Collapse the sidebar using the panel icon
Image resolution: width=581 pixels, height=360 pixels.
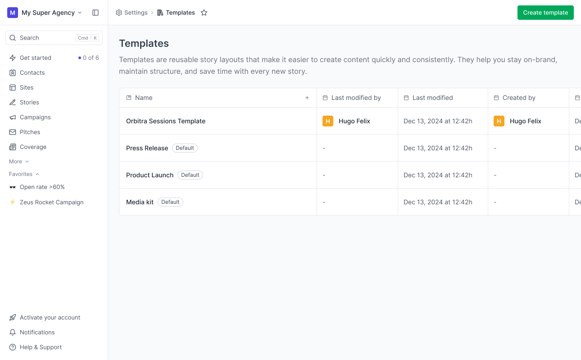tap(95, 13)
